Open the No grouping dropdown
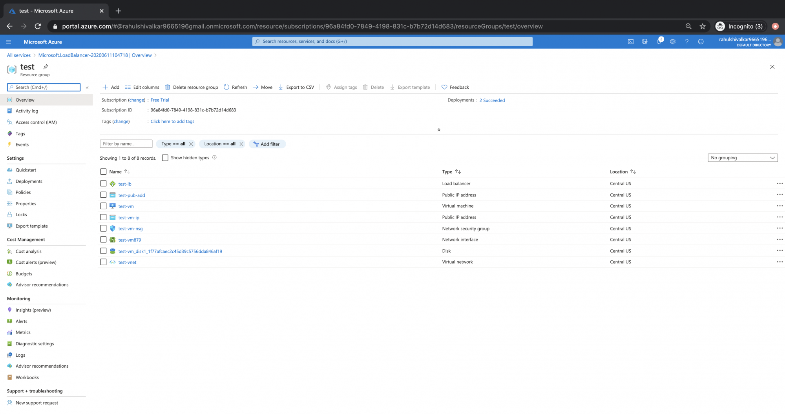 click(x=742, y=158)
